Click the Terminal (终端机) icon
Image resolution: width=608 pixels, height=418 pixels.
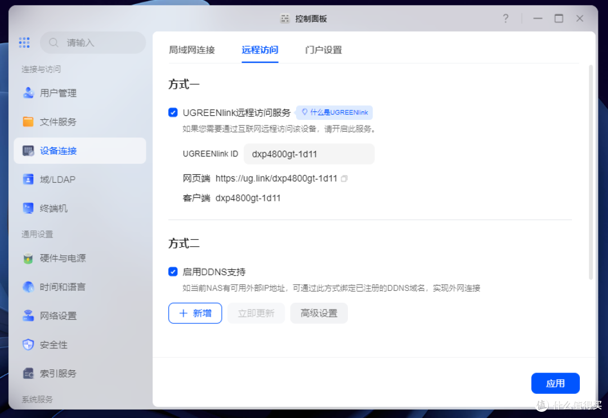(28, 208)
